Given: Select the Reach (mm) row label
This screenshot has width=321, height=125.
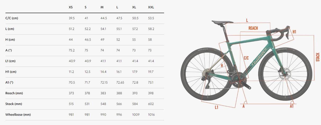Looking at the screenshot, I should click(x=14, y=93).
